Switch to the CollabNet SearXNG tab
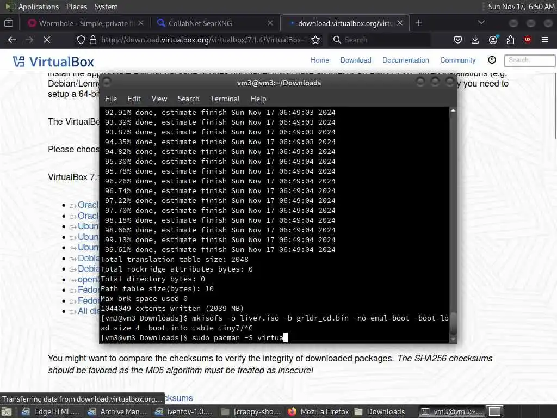Image resolution: width=557 pixels, height=418 pixels. tap(215, 23)
